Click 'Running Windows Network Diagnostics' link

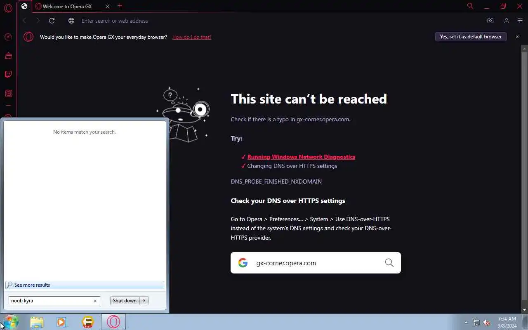tap(301, 157)
